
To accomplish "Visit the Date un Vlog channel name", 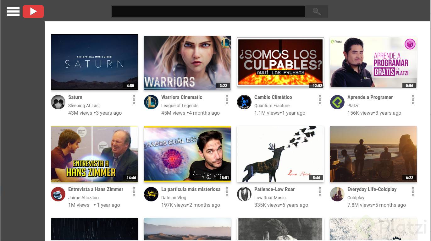I will click(x=174, y=198).
